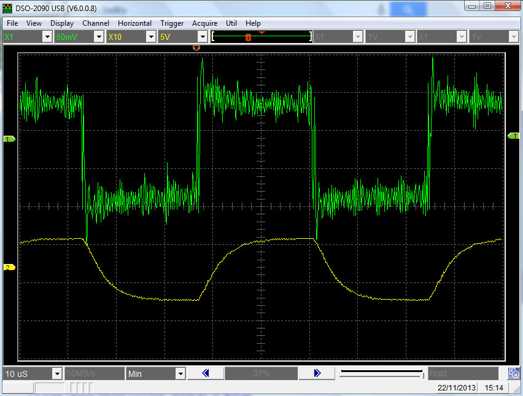Click the green trigger level marker on right edge
The width and height of the screenshot is (523, 396).
coord(514,136)
